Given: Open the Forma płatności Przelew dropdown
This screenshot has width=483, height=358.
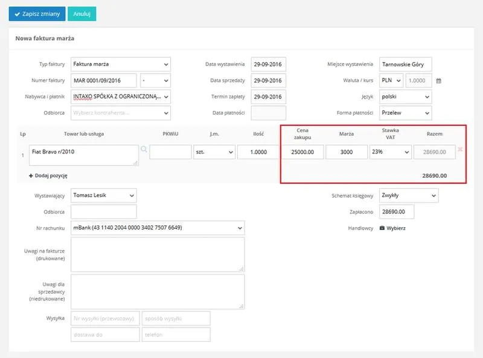Looking at the screenshot, I should point(405,113).
